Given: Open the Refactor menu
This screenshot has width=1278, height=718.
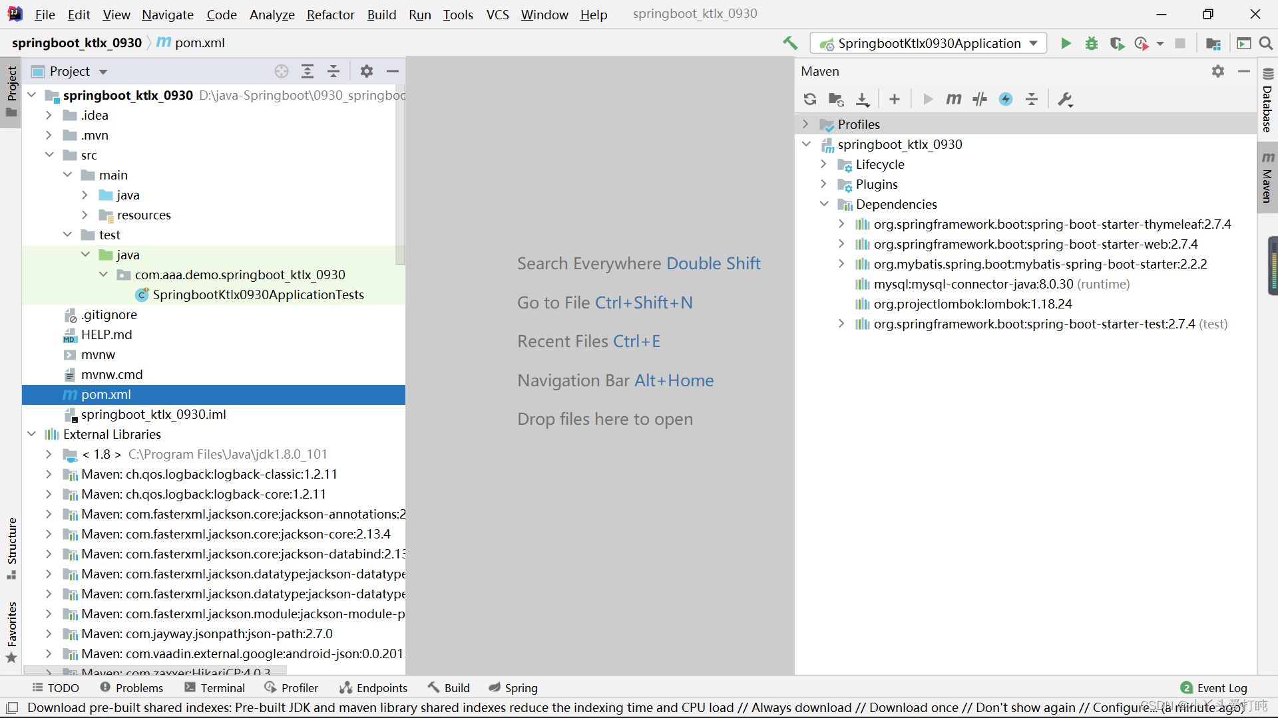Looking at the screenshot, I should point(330,15).
